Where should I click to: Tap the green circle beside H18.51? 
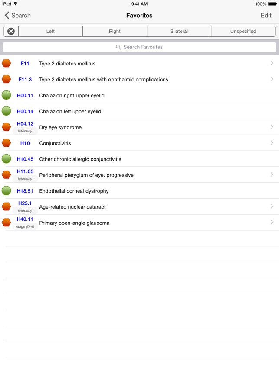click(7, 191)
